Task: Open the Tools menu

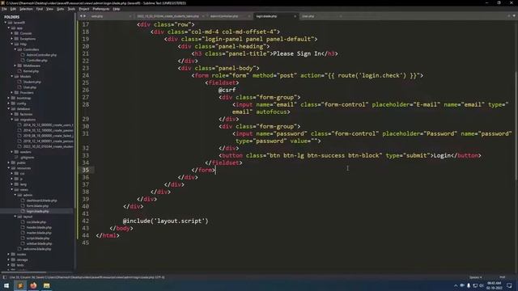Action: (71, 9)
